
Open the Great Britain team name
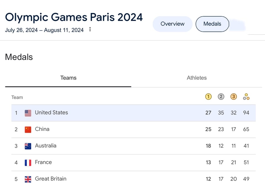[x=51, y=179]
